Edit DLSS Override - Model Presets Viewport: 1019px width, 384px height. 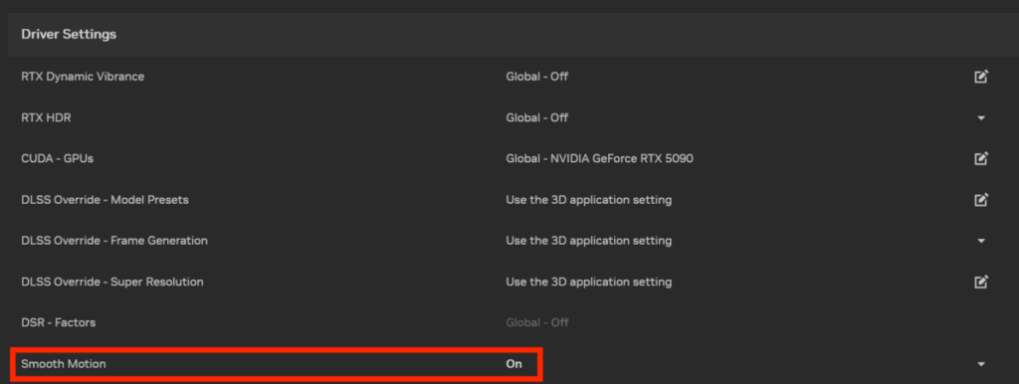[981, 200]
